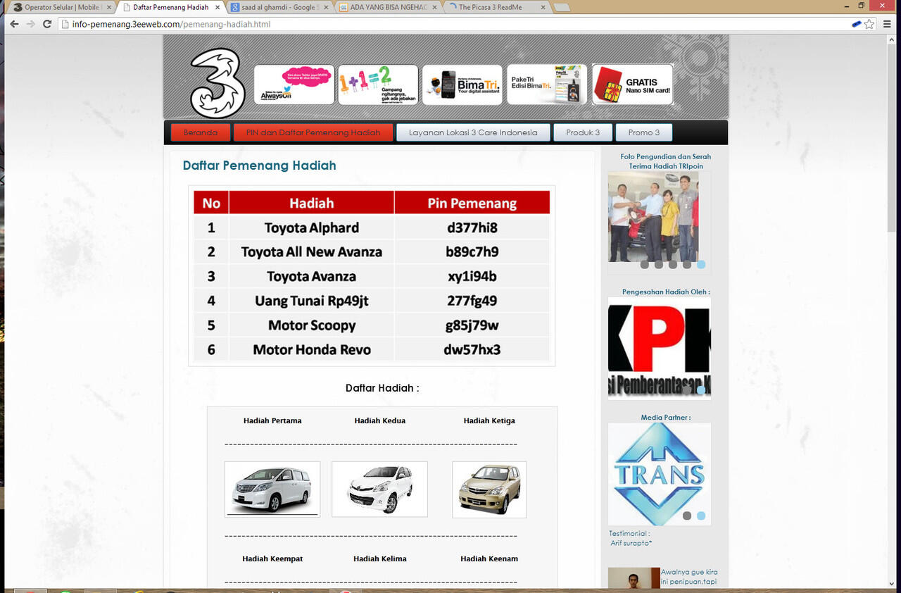
Task: Click the Uang Tunai Rp49jt cell
Action: [312, 301]
